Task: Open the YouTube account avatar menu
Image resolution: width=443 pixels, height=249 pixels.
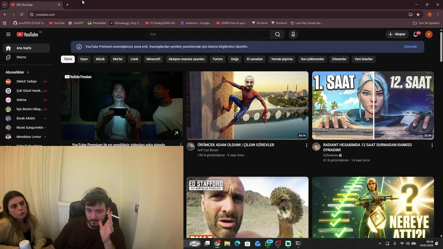Action: click(x=429, y=34)
